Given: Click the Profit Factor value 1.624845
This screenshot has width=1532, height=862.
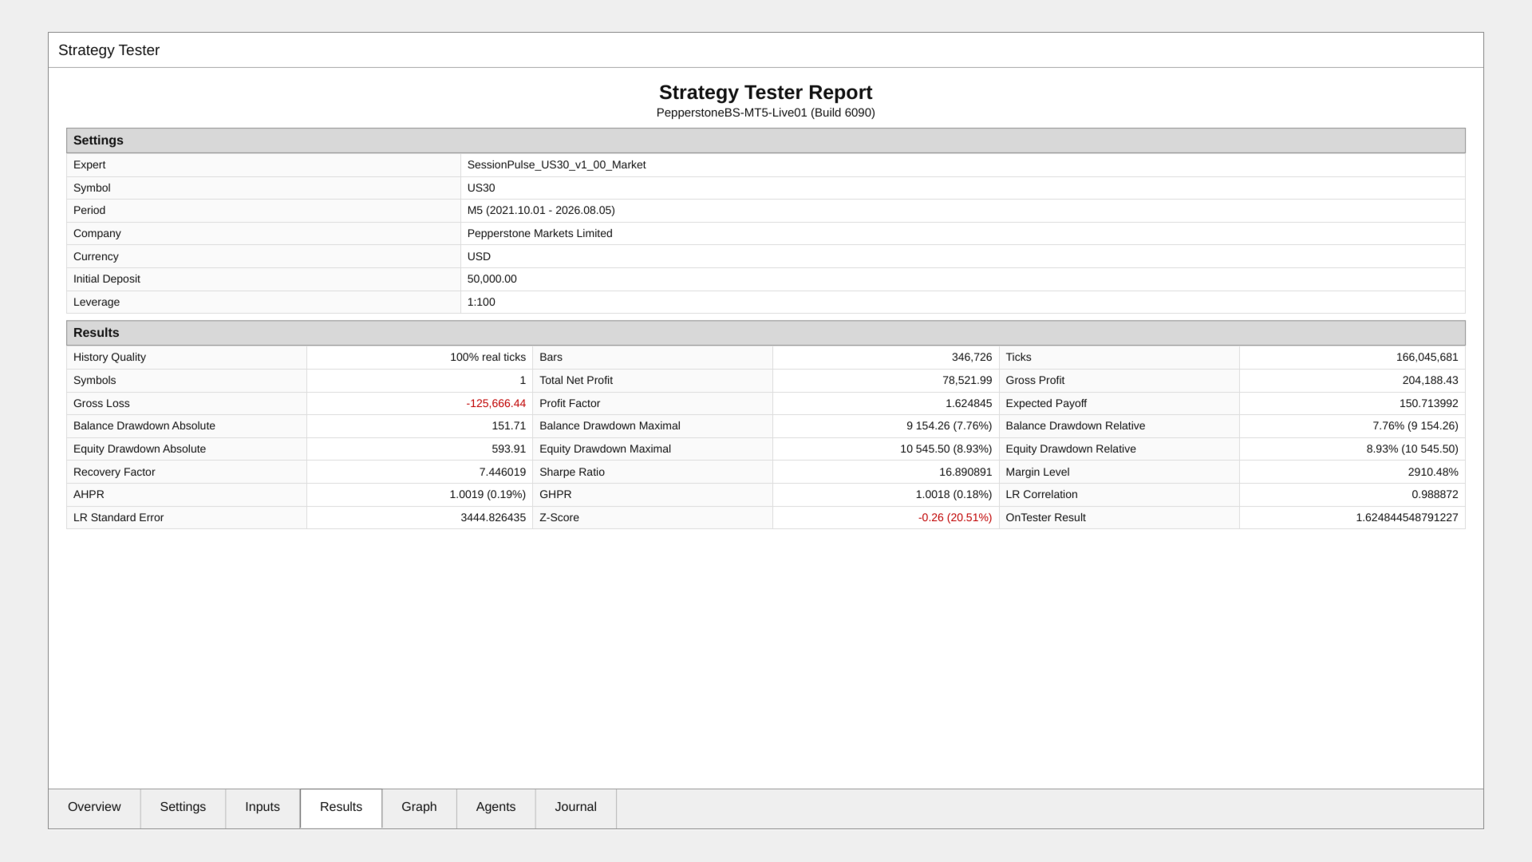Looking at the screenshot, I should coord(969,404).
